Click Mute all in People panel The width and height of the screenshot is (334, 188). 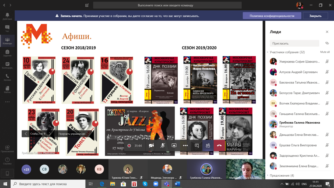325,52
